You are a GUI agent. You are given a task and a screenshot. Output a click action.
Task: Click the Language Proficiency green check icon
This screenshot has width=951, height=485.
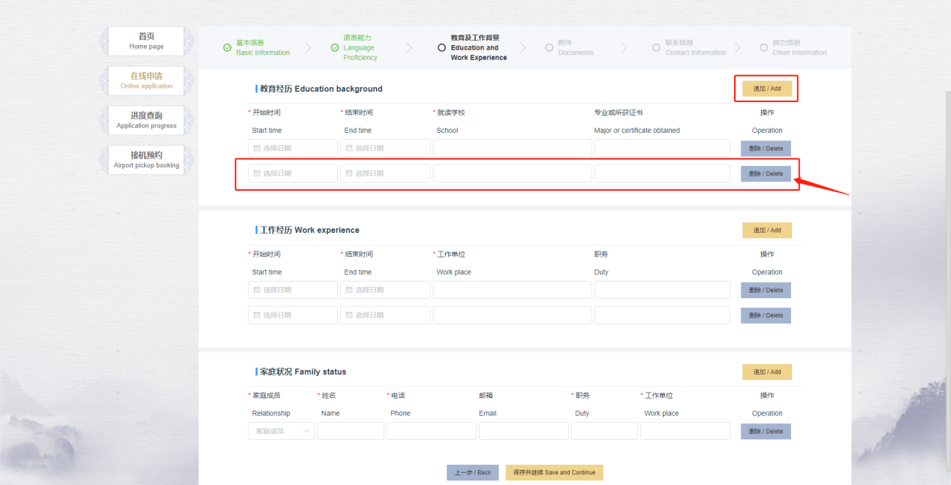pyautogui.click(x=335, y=48)
